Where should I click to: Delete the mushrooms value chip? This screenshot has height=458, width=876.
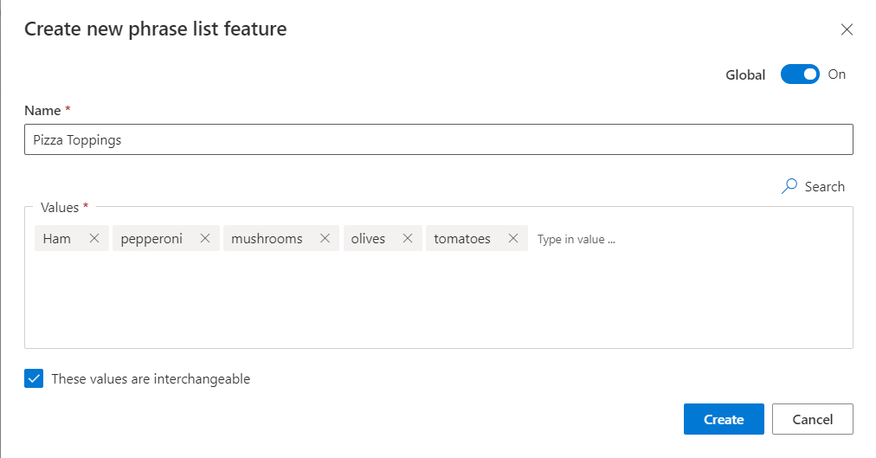tap(325, 239)
